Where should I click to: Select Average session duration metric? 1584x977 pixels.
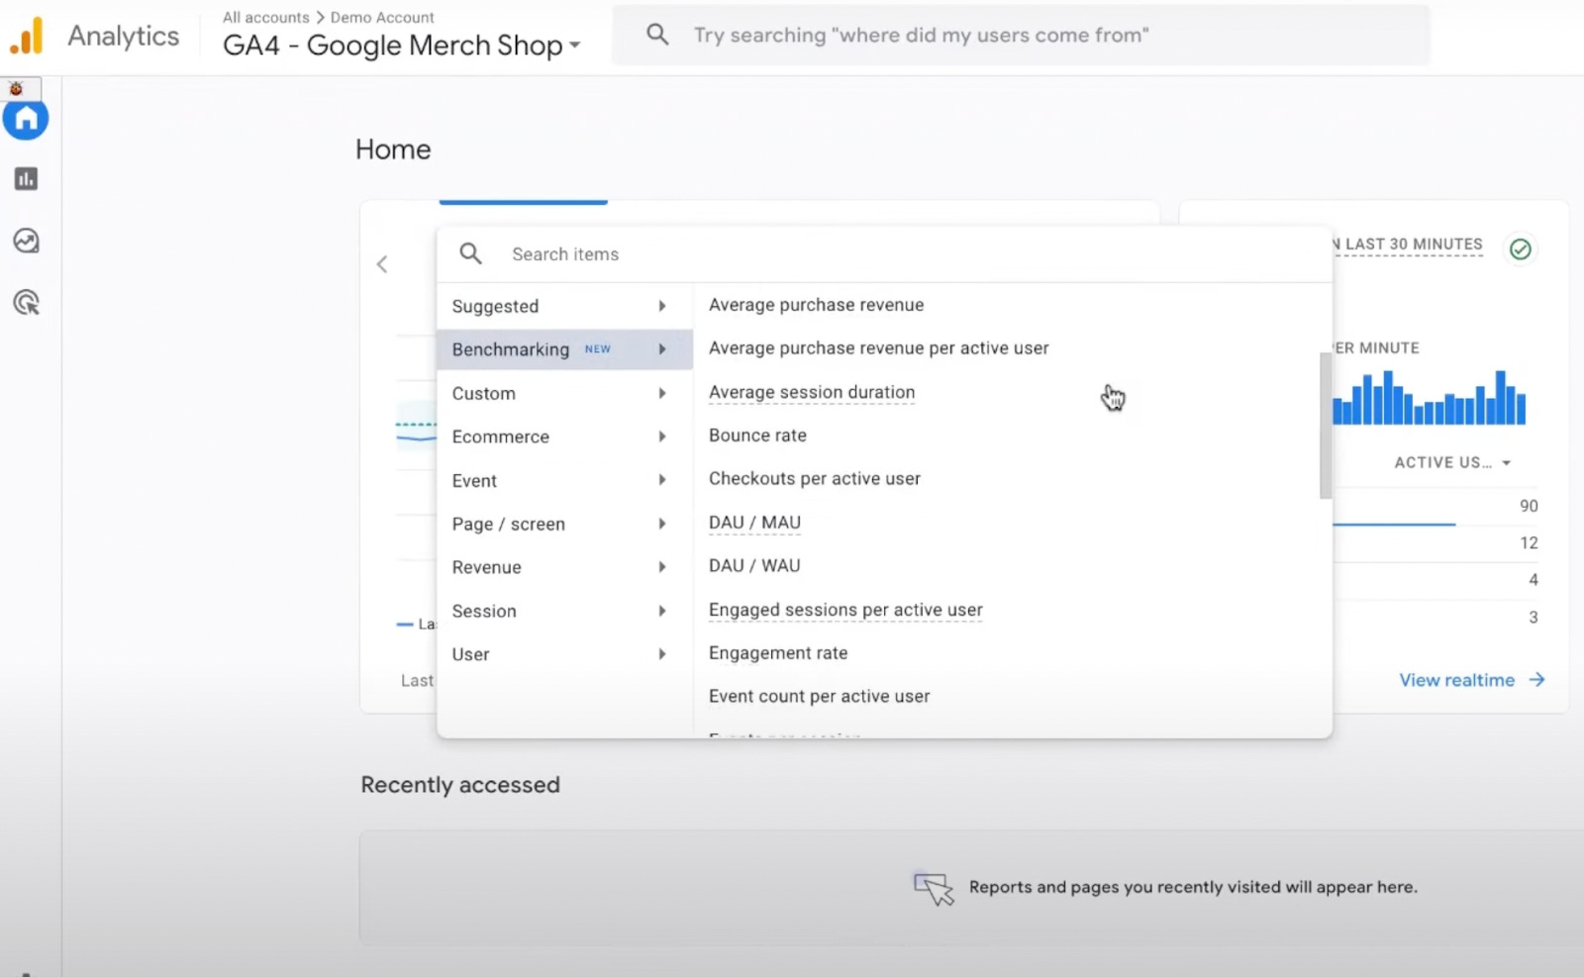(812, 392)
